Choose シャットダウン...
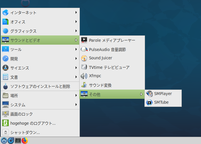This screenshot has width=201, height=144. (40, 132)
